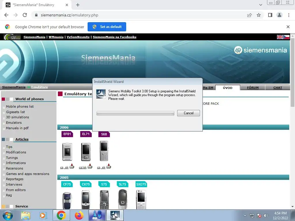This screenshot has height=221, width=295.
Task: Dismiss the default browser notification bar
Action: (288, 27)
